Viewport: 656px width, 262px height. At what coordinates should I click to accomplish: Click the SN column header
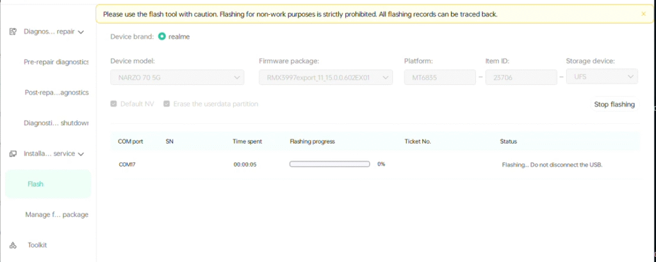click(x=169, y=141)
